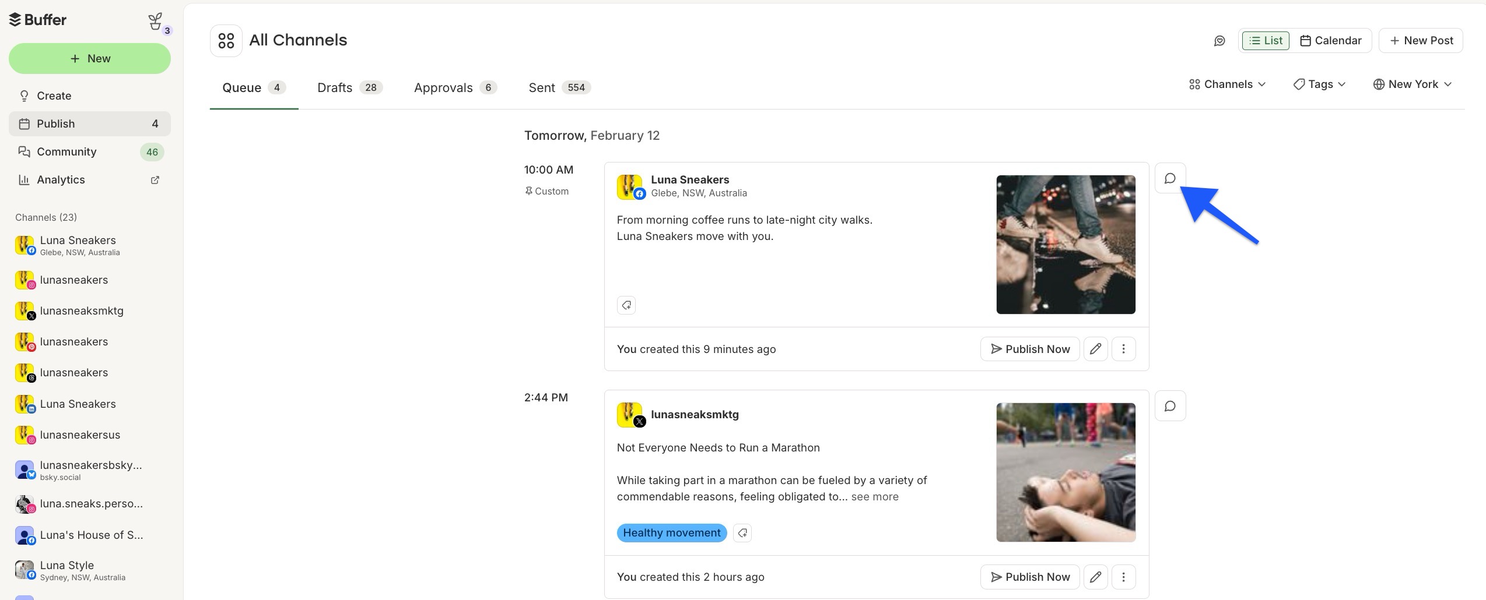Viewport: 1486px width, 600px height.
Task: Publish Now the lunasneaksmktg post
Action: [1030, 577]
